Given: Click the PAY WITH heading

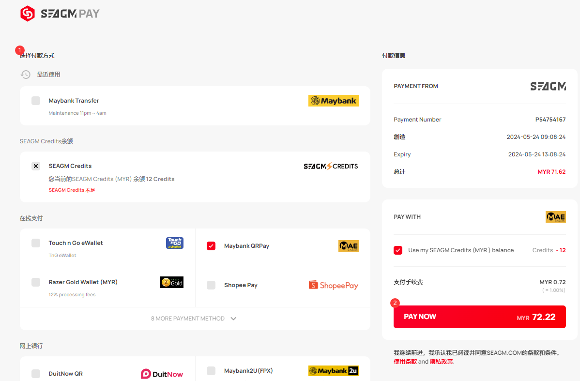Looking at the screenshot, I should pyautogui.click(x=407, y=217).
